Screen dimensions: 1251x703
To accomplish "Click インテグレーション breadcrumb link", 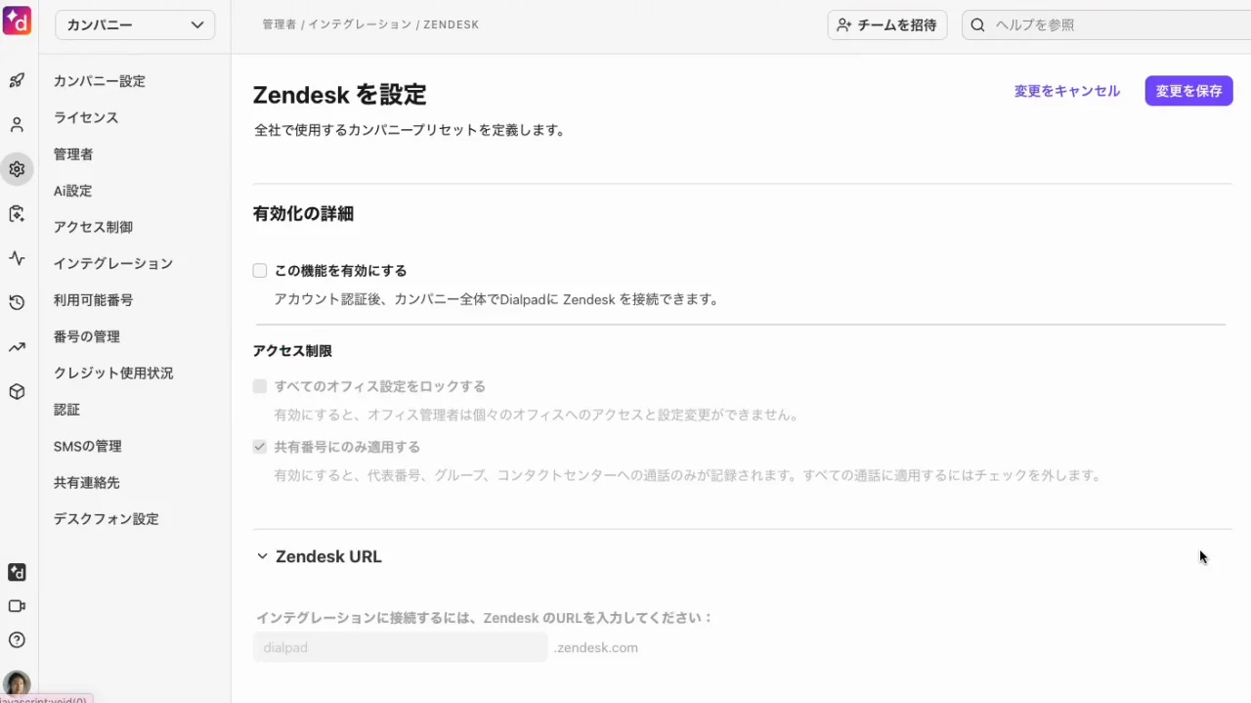I will click(x=359, y=24).
